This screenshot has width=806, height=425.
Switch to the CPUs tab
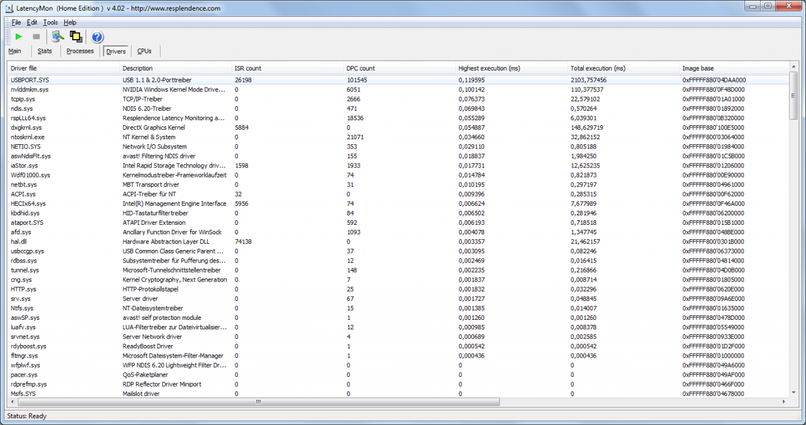[x=145, y=51]
